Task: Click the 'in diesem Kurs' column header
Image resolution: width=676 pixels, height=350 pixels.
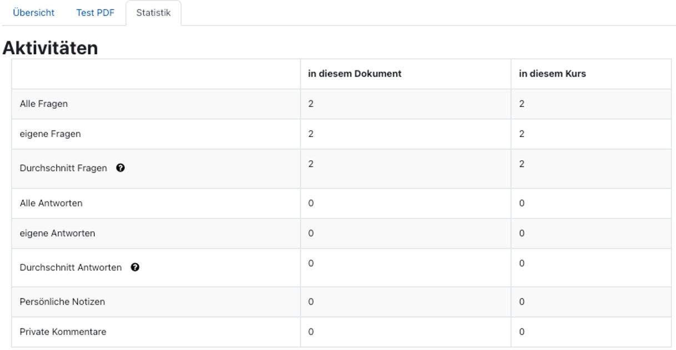Action: tap(552, 74)
